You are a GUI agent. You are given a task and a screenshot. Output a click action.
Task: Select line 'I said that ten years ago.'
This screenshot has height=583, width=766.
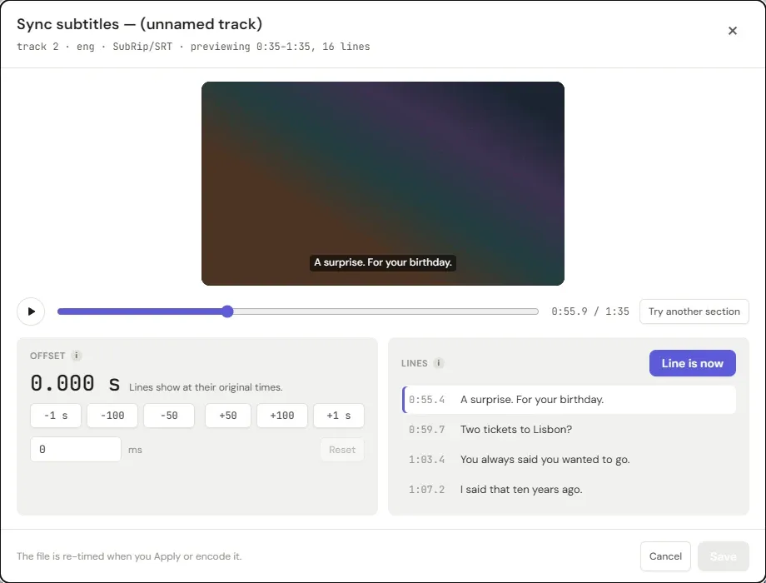point(570,489)
